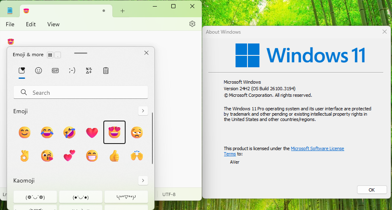Image resolution: width=392 pixels, height=210 pixels.
Task: Open the GIF tab in emoji panel
Action: coord(55,71)
